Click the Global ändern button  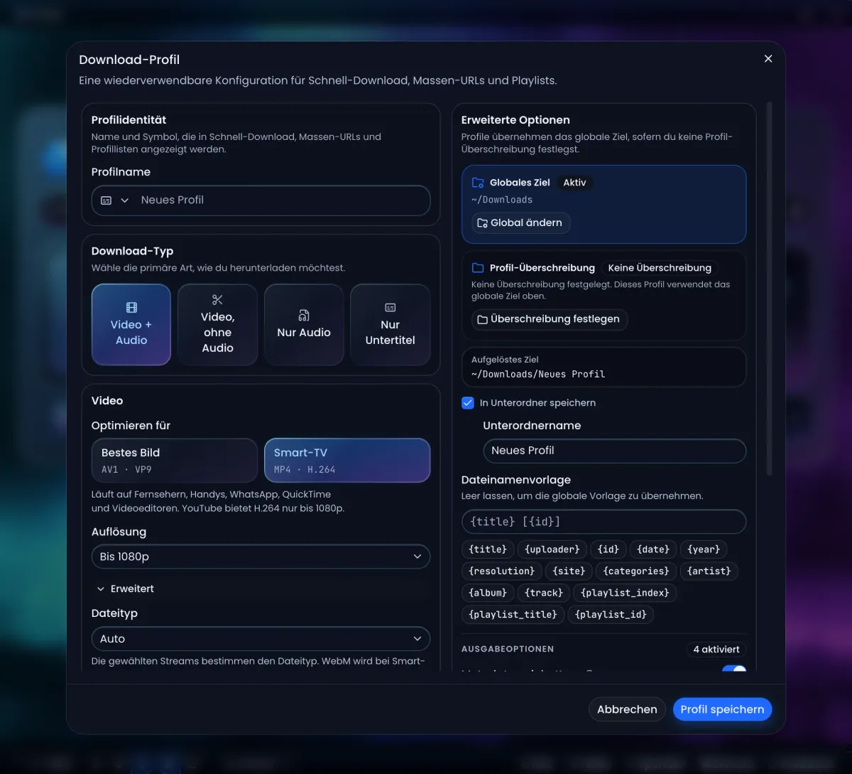[520, 222]
